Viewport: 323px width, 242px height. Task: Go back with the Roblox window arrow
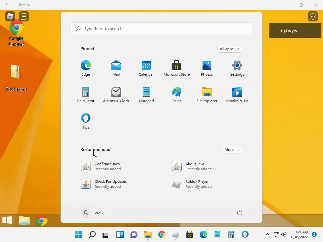click(x=8, y=5)
